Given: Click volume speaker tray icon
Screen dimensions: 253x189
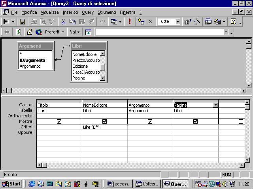Looking at the screenshot, I should point(225,184).
